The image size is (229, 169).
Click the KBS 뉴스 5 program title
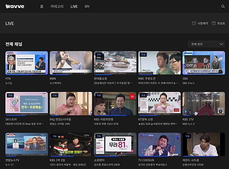(189, 124)
